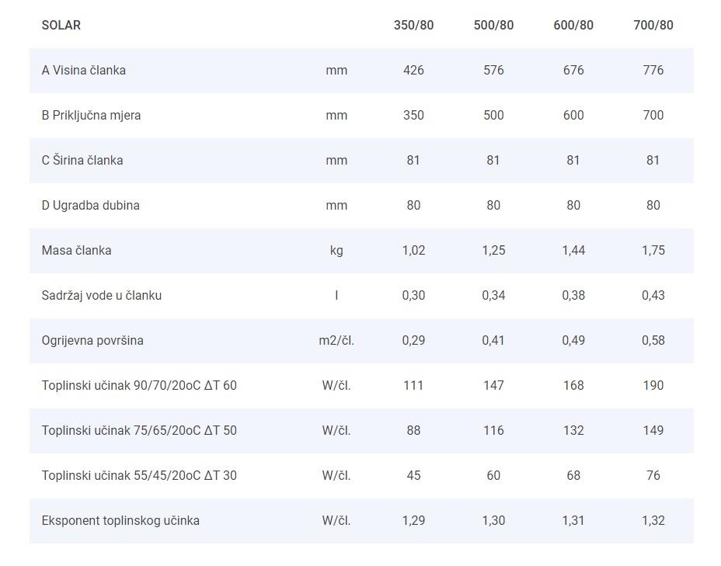Select 'Toplinski učinak 75/65/20oC ΔT 50' label
The image size is (721, 566).
pos(139,430)
